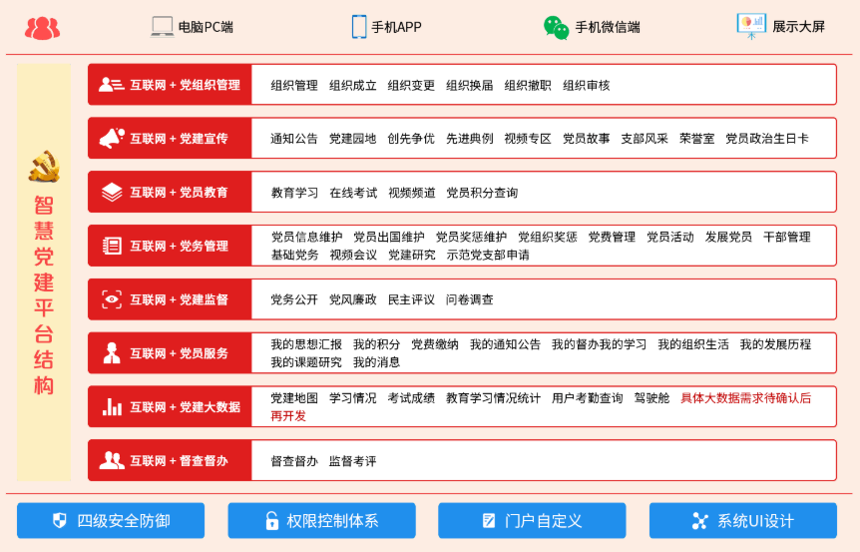Click the eye scan icon in 党建监督 row
The image size is (860, 552).
pos(112,299)
